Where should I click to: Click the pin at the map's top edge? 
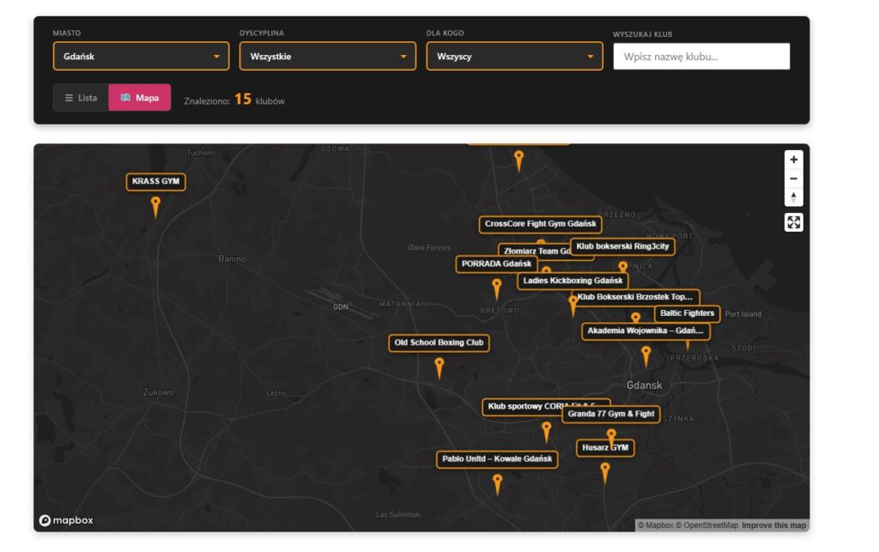click(x=519, y=161)
